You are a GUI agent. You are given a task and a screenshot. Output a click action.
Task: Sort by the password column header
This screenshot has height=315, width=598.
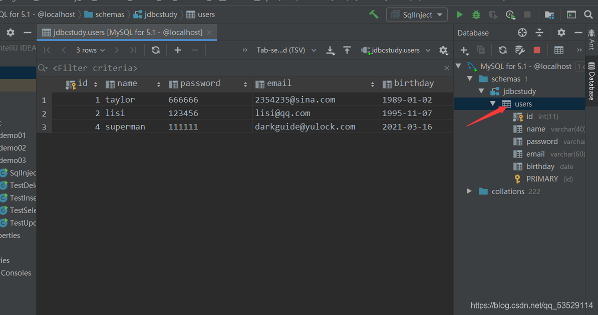point(209,84)
